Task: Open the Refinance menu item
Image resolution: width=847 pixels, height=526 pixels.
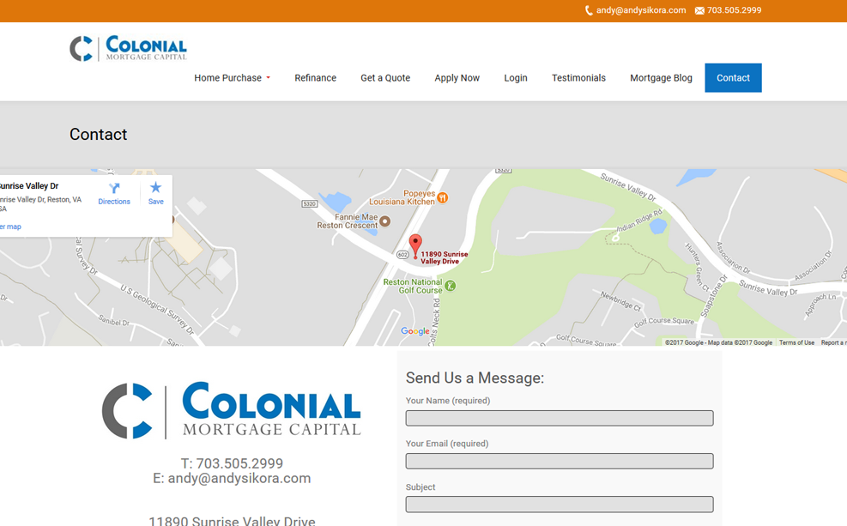Action: 316,78
